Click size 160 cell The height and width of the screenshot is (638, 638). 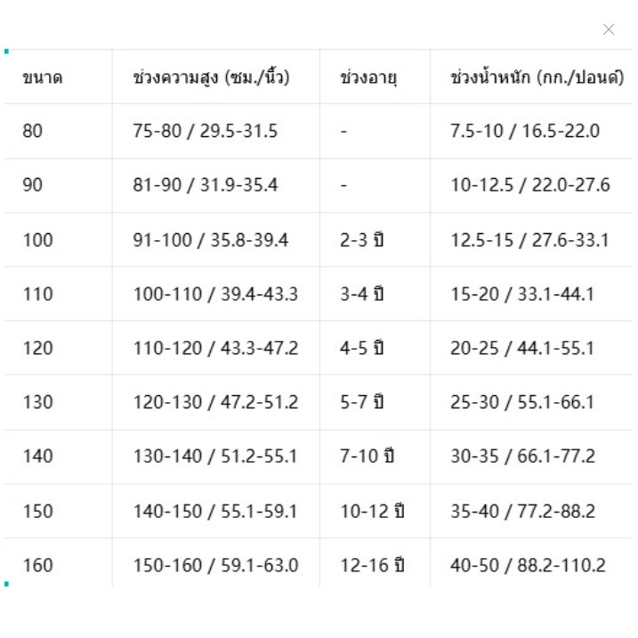click(38, 565)
